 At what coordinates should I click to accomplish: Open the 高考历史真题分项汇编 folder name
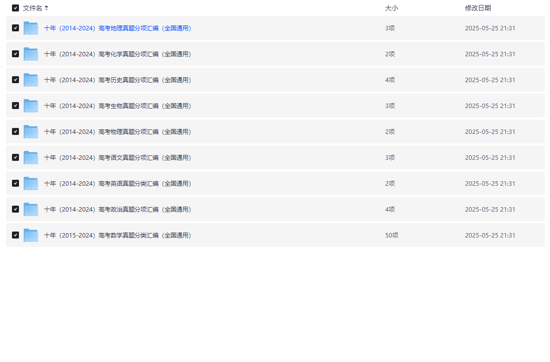pos(117,80)
